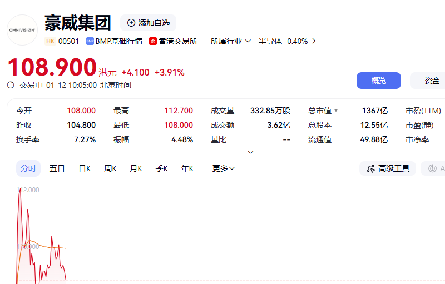Expand the 所属行业 dropdown
This screenshot has width=445, height=284.
point(230,41)
